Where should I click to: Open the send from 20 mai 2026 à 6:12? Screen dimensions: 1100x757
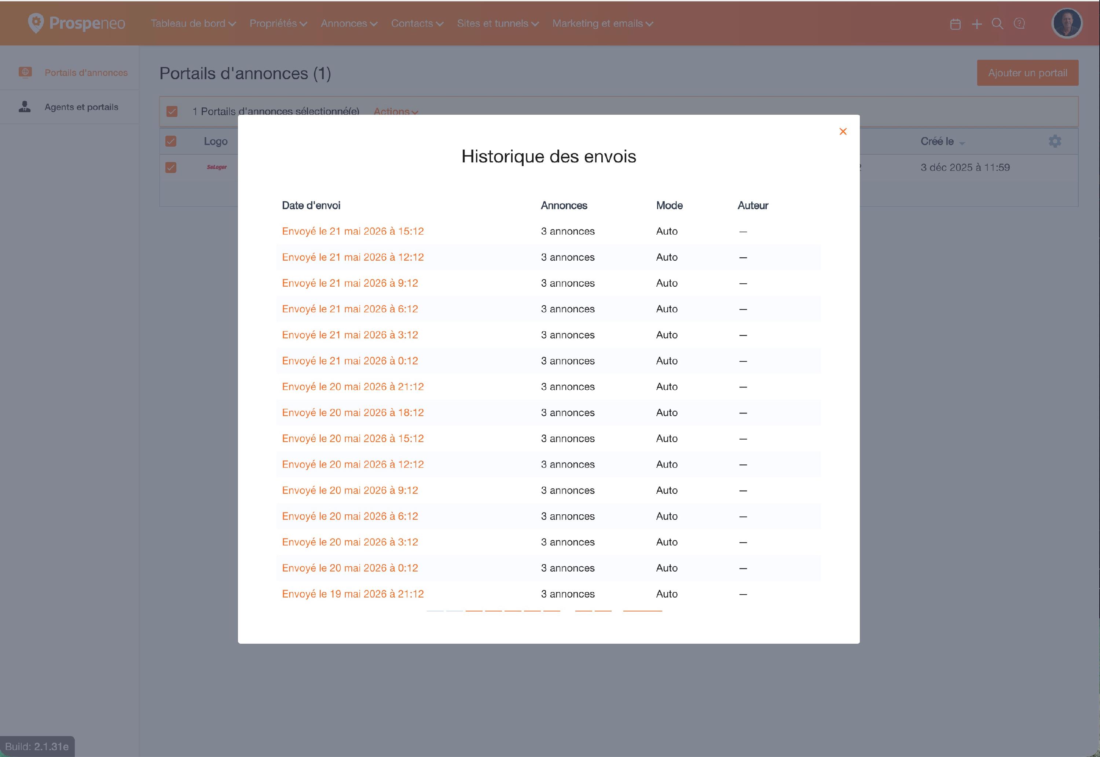[349, 516]
